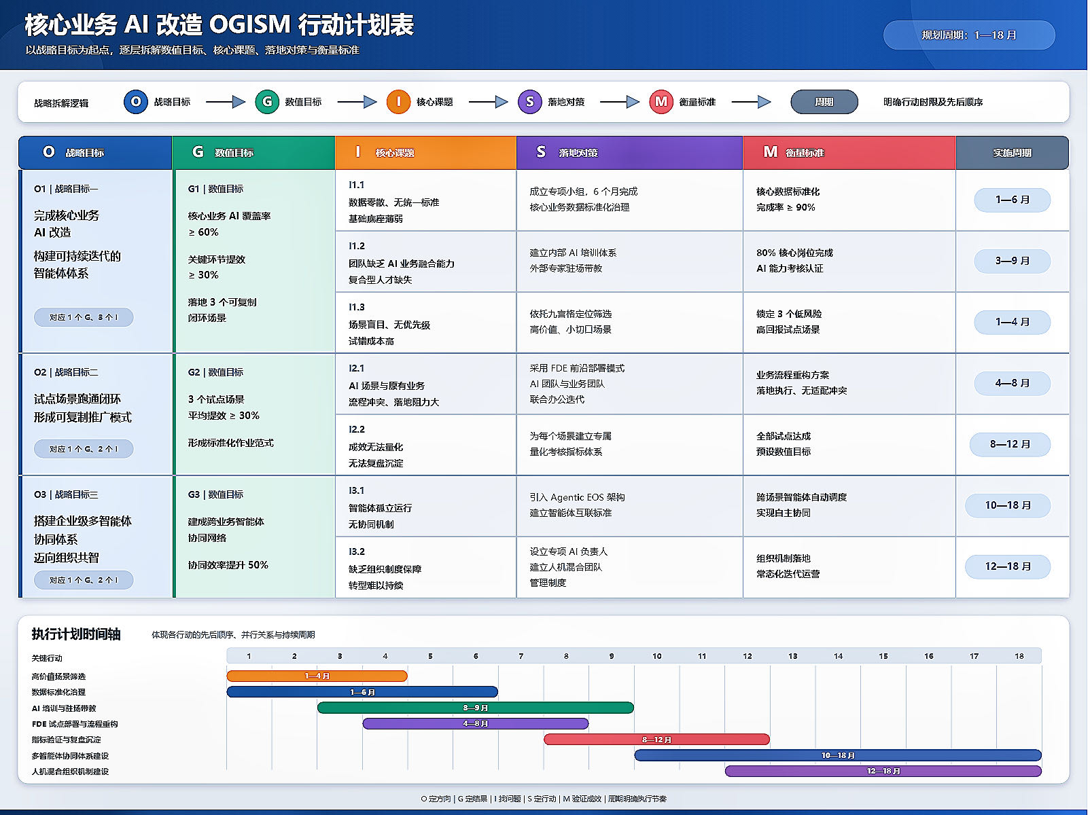Click the 3—9 月 period pill
The height and width of the screenshot is (815, 1090).
(x=1013, y=261)
